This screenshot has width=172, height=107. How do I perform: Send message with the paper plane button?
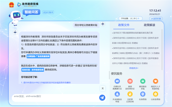(102, 98)
